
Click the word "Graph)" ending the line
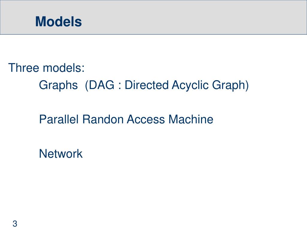click(231, 86)
